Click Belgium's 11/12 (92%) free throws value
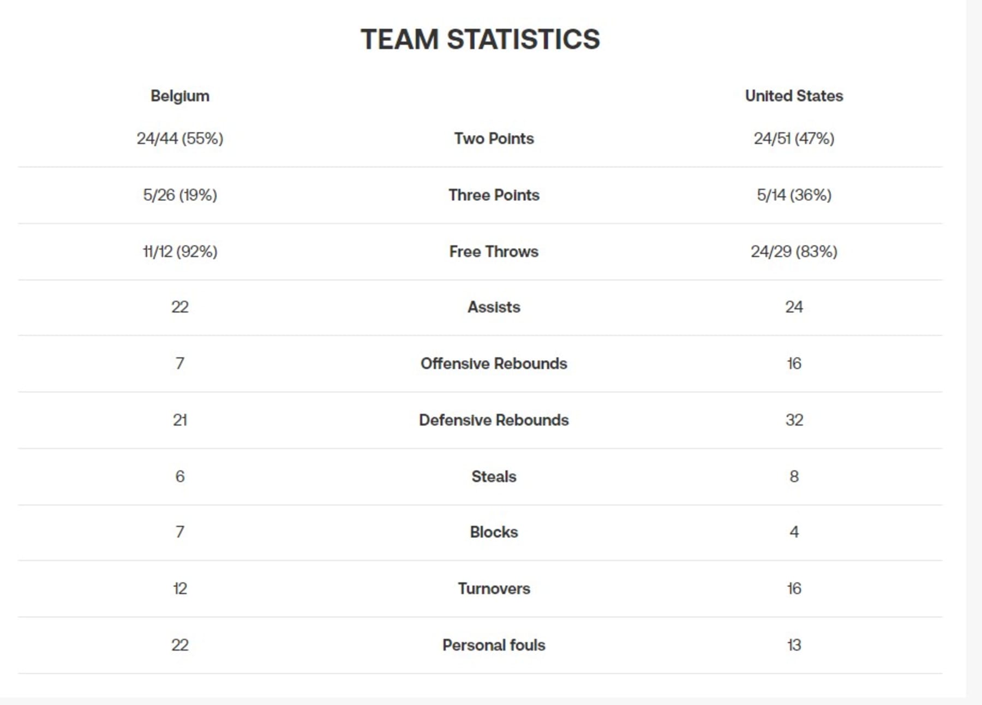Screen dimensions: 982x705 [x=180, y=252]
